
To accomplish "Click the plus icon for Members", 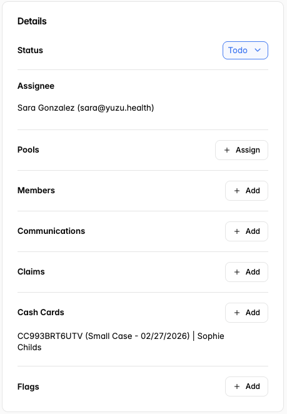I will pos(237,191).
